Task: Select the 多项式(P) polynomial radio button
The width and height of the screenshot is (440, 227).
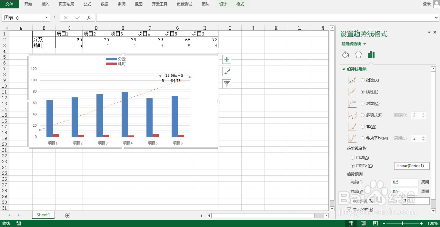Action: point(363,115)
